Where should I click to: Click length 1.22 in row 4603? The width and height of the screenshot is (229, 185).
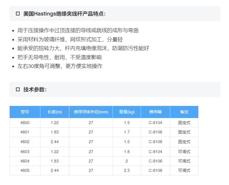55,152
